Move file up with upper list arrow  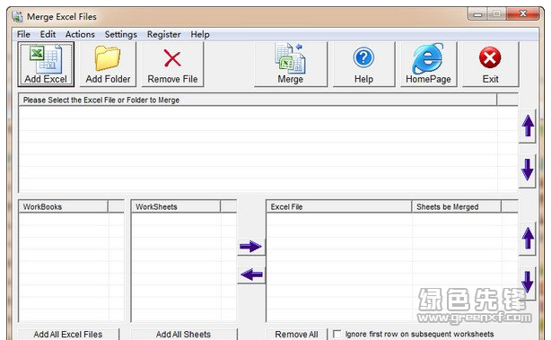point(528,126)
